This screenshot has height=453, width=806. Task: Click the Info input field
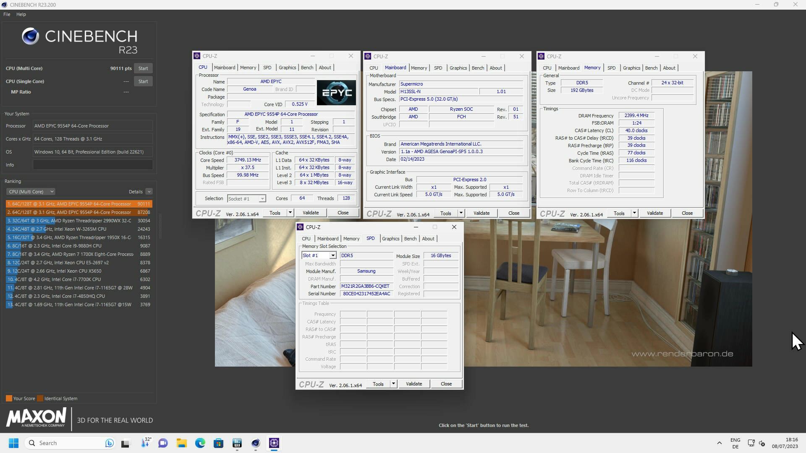(93, 165)
